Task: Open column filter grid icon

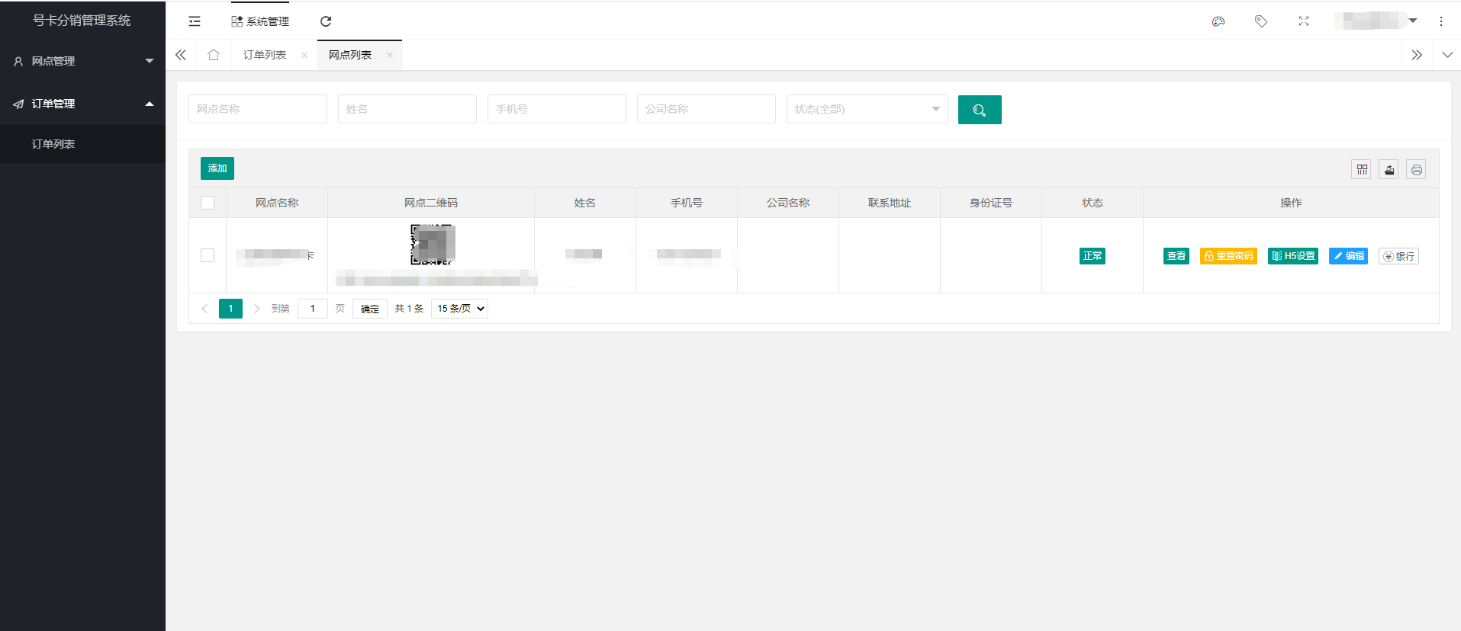Action: pyautogui.click(x=1362, y=169)
